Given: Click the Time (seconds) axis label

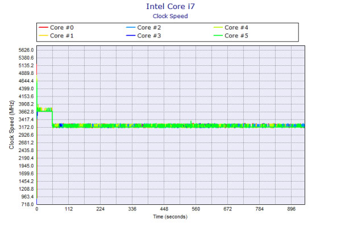Looking at the screenshot, I should (170, 217).
